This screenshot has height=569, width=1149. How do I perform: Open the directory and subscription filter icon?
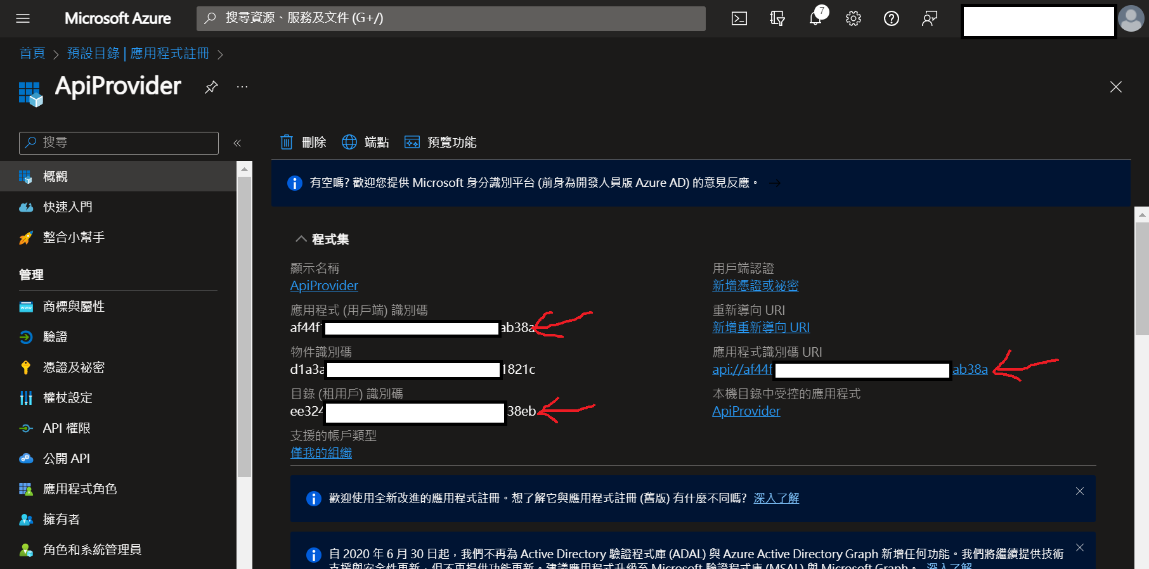(777, 18)
